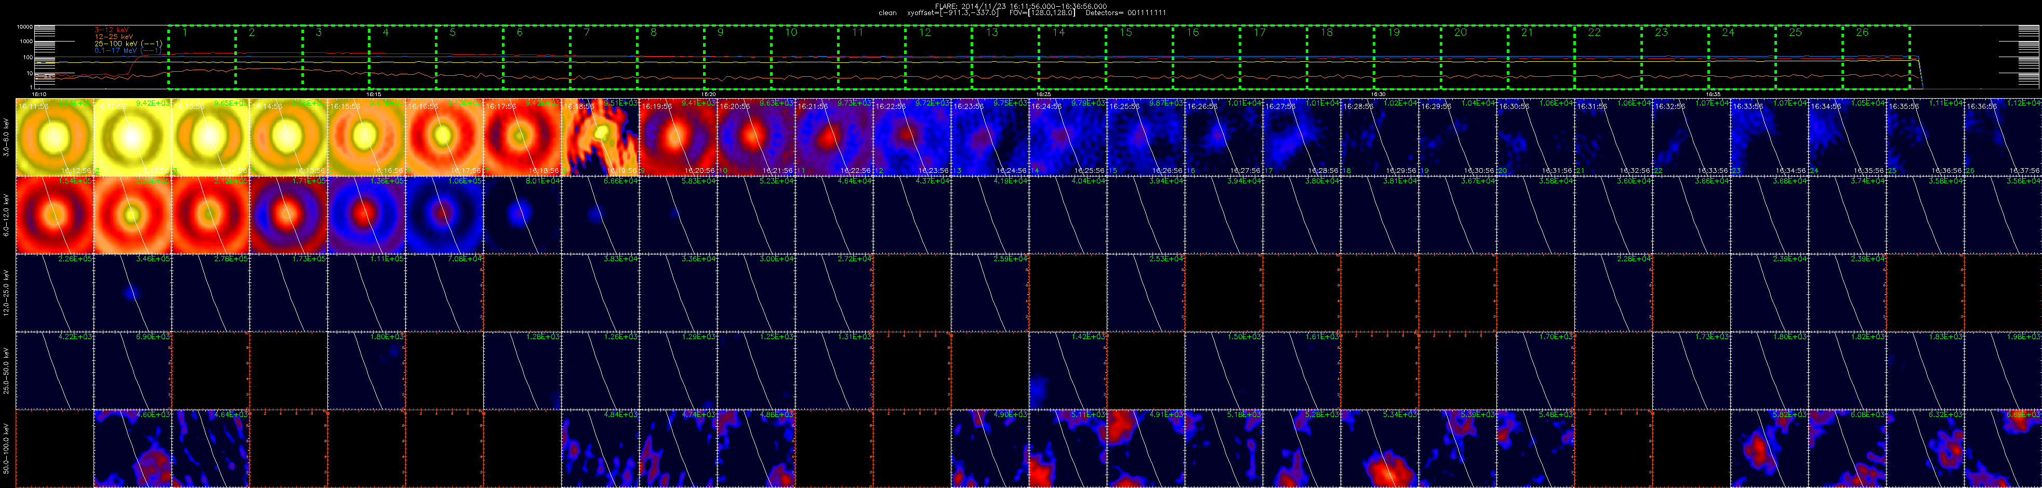
Task: Select interval 26 marker in the lightcurve
Action: (1862, 33)
